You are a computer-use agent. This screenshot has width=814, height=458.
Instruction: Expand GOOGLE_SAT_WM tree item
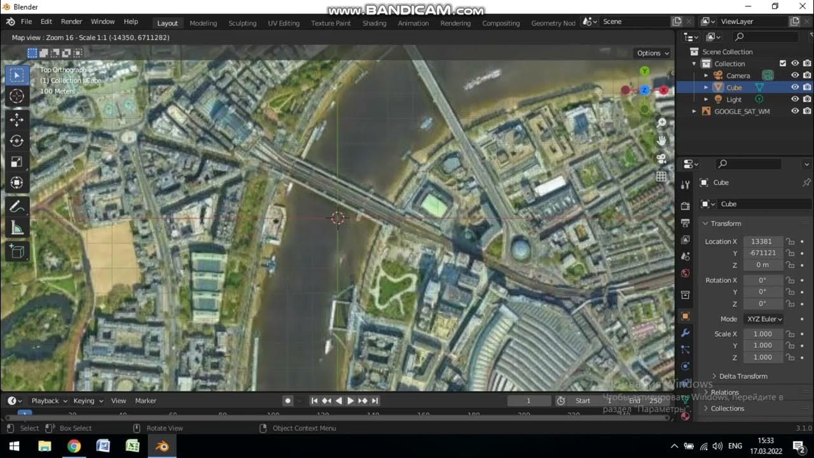tap(694, 111)
